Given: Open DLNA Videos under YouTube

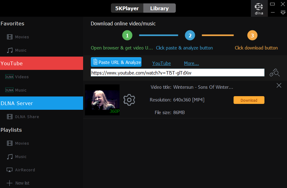Looking at the screenshot, I should [22, 77].
